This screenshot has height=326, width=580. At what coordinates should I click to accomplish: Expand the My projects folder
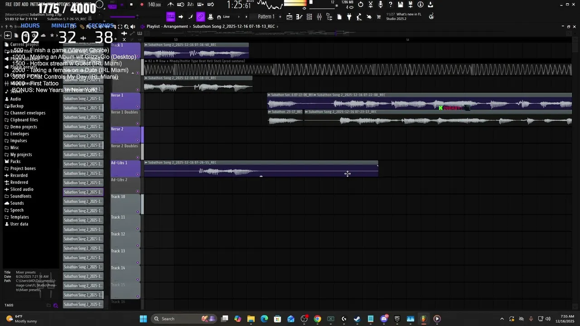coord(21,154)
